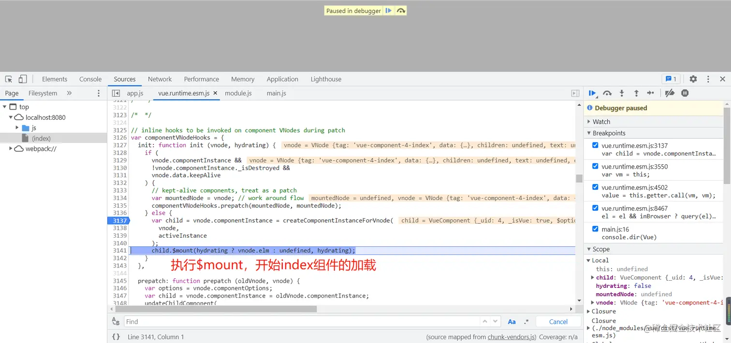Open the console messages issue counter
The width and height of the screenshot is (731, 343).
671,79
